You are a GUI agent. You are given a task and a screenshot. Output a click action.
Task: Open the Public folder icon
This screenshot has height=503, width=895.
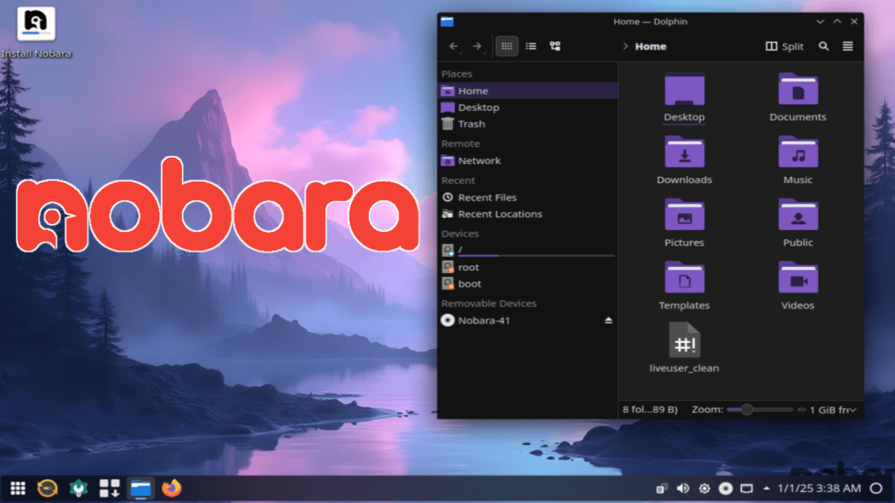coord(798,215)
